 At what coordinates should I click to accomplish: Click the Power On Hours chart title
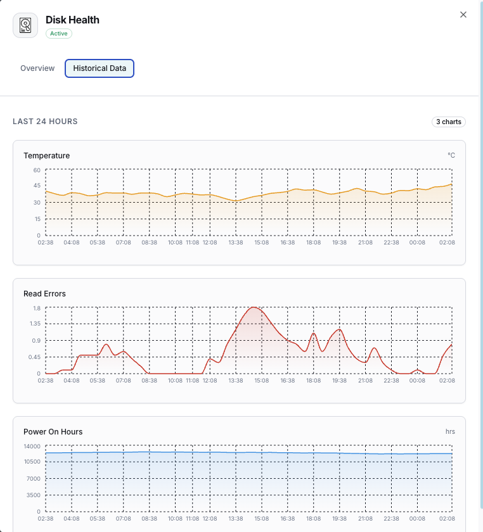(x=53, y=432)
